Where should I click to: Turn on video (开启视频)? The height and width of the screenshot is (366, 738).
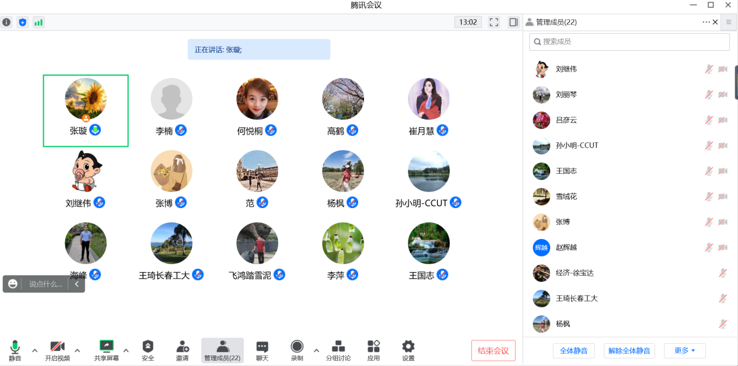tap(57, 346)
